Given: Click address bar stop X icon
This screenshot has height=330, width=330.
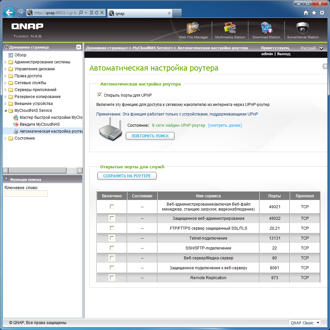Looking at the screenshot, I should [x=102, y=13].
